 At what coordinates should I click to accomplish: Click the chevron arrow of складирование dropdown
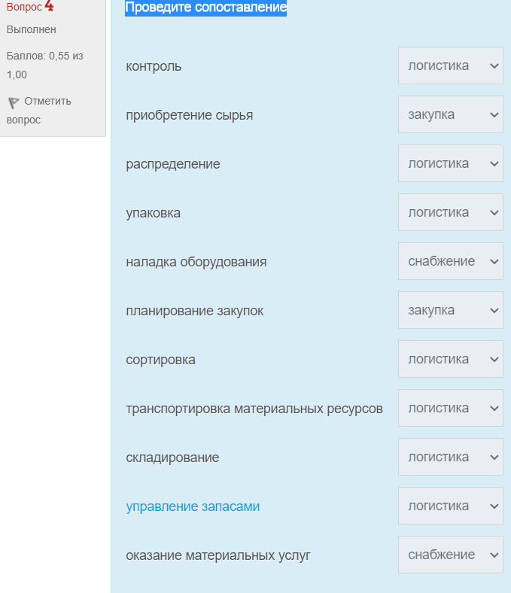tap(494, 458)
